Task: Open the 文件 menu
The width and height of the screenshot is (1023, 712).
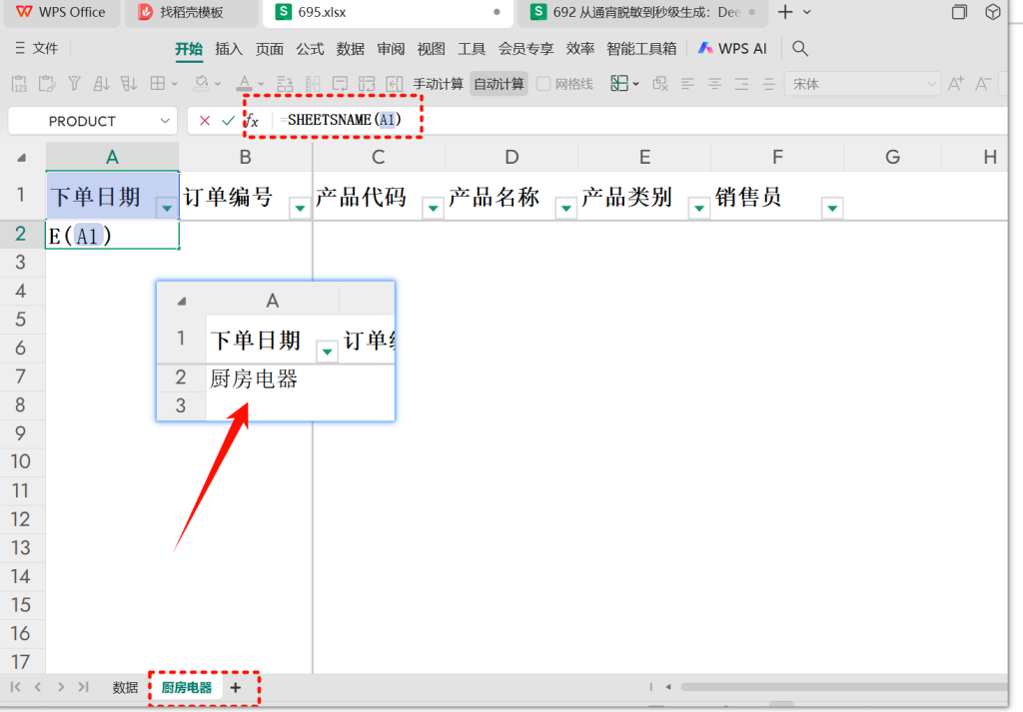Action: [37, 48]
